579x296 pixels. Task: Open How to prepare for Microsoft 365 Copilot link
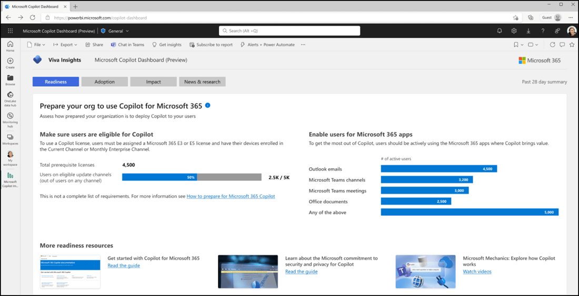click(231, 197)
